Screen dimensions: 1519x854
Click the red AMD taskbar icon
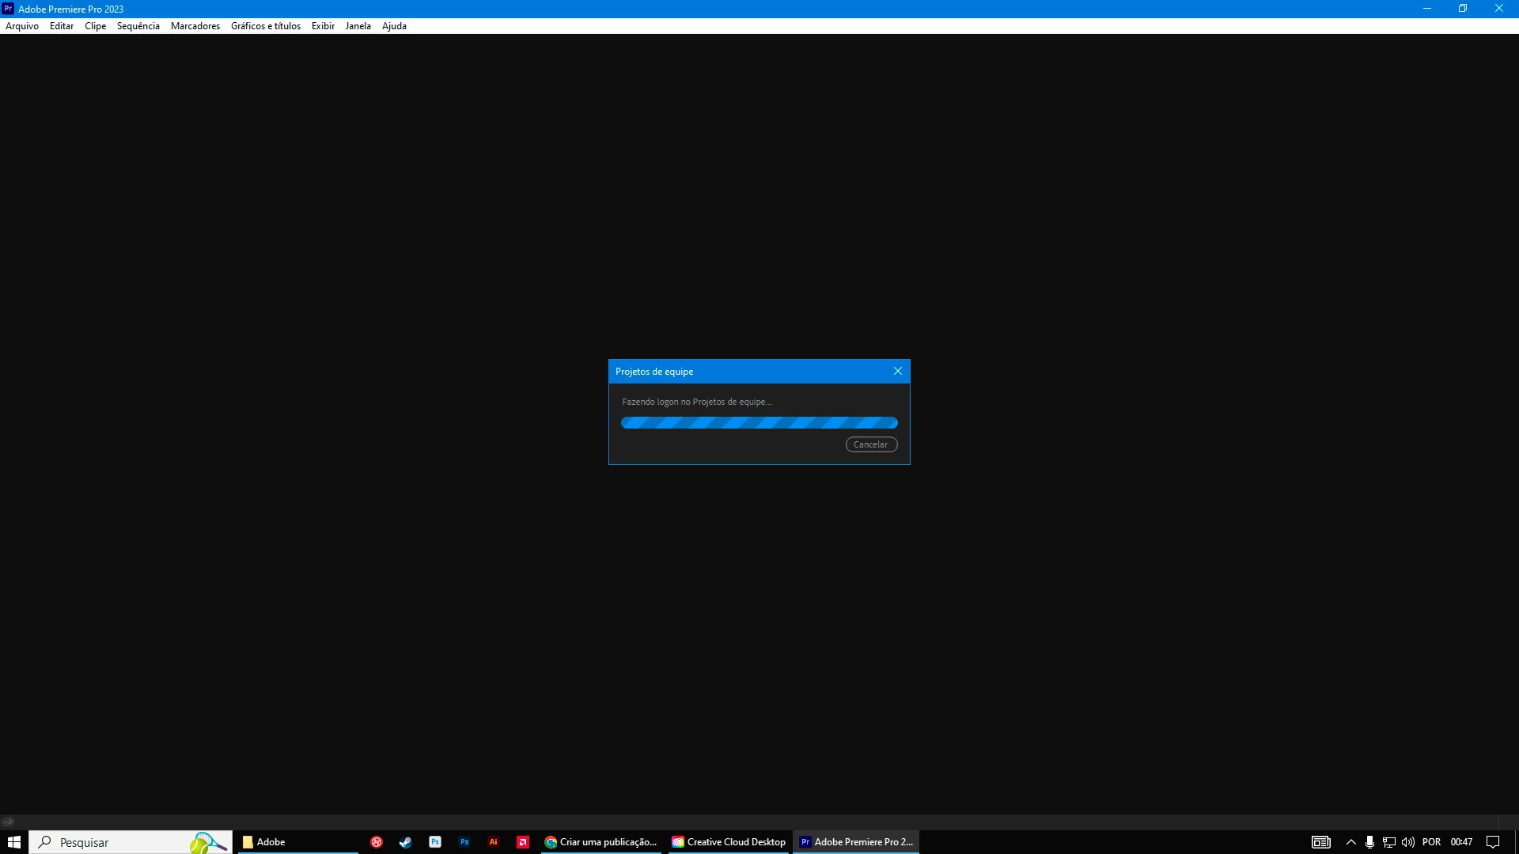(523, 842)
